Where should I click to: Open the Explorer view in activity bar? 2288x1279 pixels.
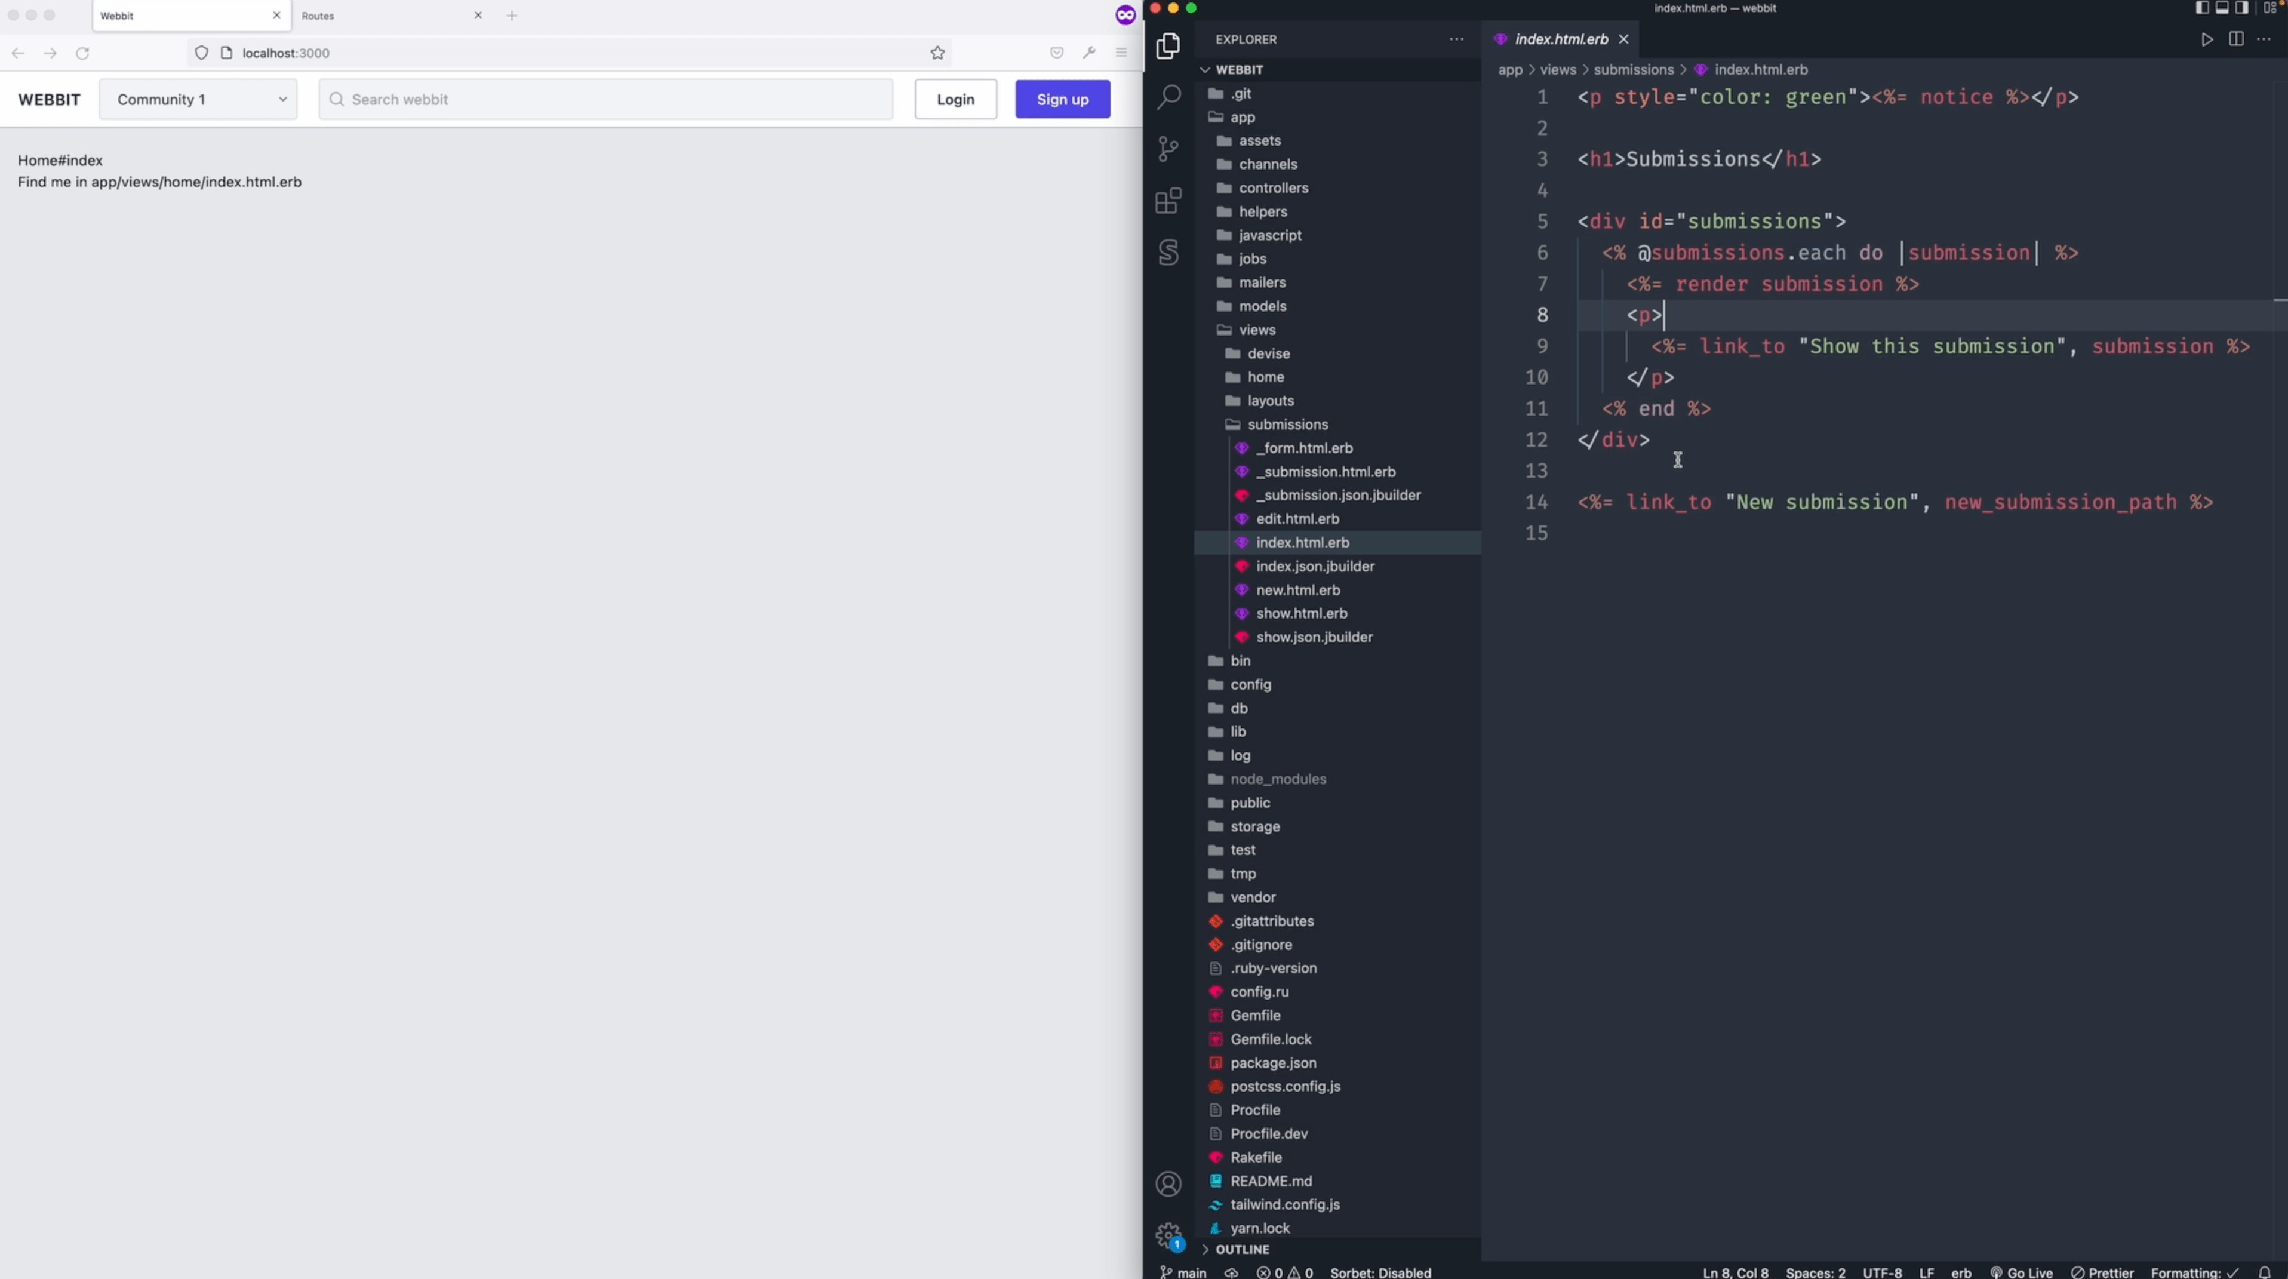tap(1168, 45)
